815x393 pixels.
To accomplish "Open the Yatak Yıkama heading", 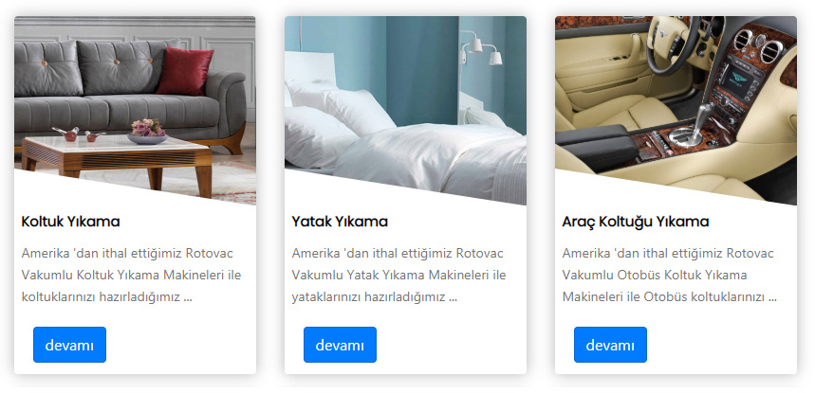I will point(340,222).
